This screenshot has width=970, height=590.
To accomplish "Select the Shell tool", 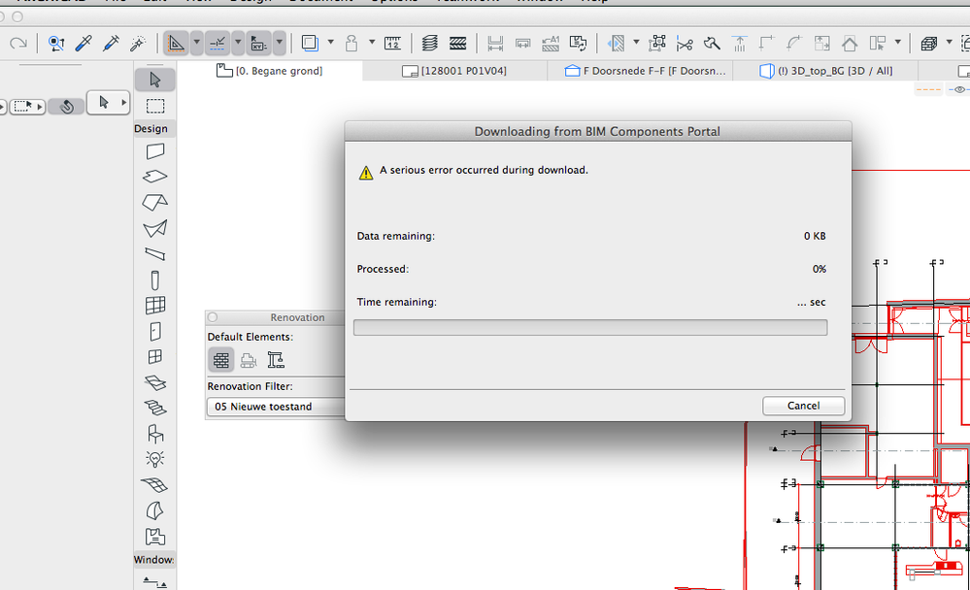I will 154,228.
